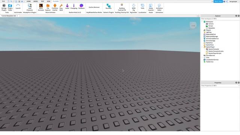Select the PLUGINS ribbon tab
This screenshot has height=135, width=240.
pyautogui.click(x=56, y=1)
